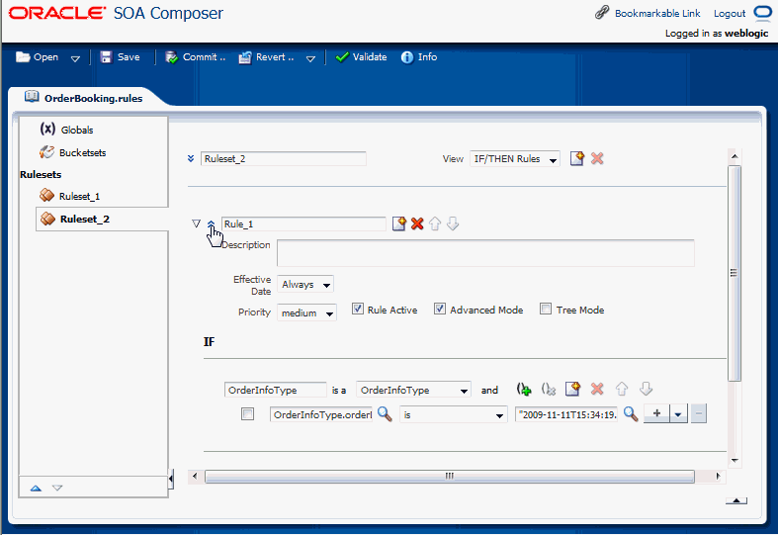Expand the Revert dropdown arrow
This screenshot has width=778, height=535.
point(310,58)
